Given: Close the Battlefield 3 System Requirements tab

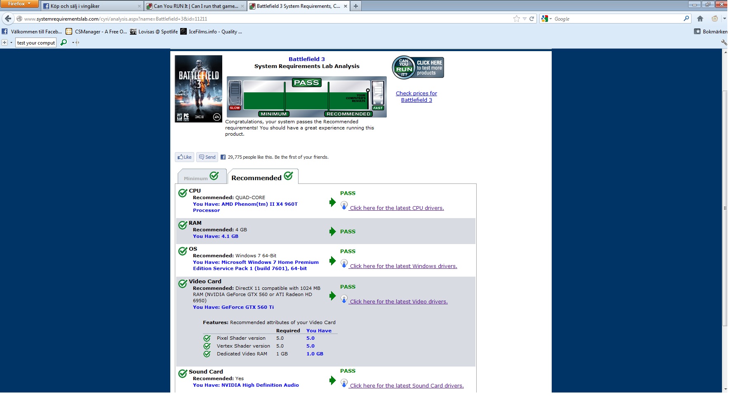Looking at the screenshot, I should pos(345,6).
